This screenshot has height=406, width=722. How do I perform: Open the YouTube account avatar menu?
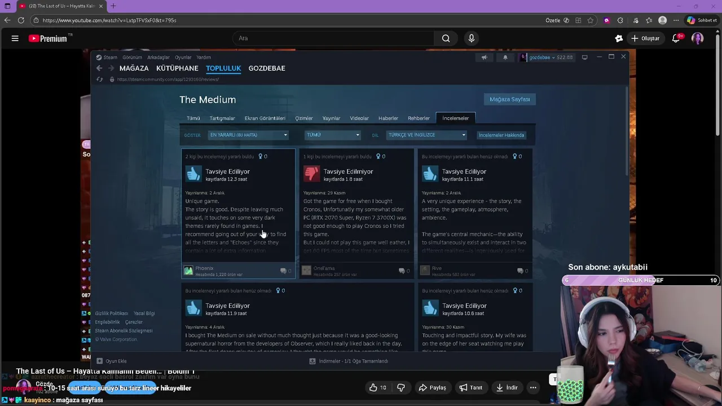click(x=698, y=38)
